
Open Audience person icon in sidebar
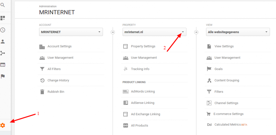click(x=3, y=42)
